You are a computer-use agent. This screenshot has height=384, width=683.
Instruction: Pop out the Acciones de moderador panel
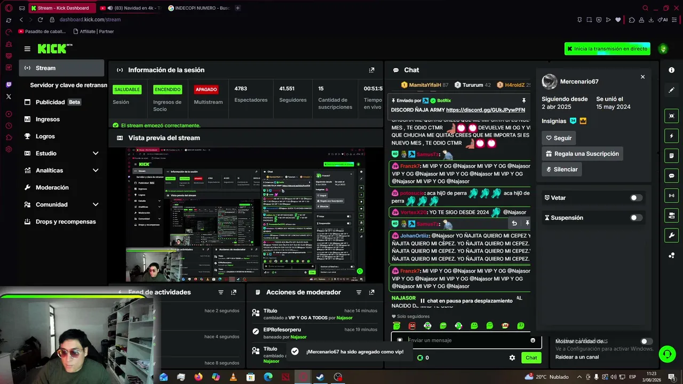pos(372,292)
